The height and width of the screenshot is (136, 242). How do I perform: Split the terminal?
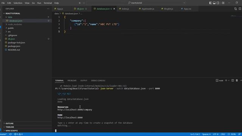coord(233,80)
